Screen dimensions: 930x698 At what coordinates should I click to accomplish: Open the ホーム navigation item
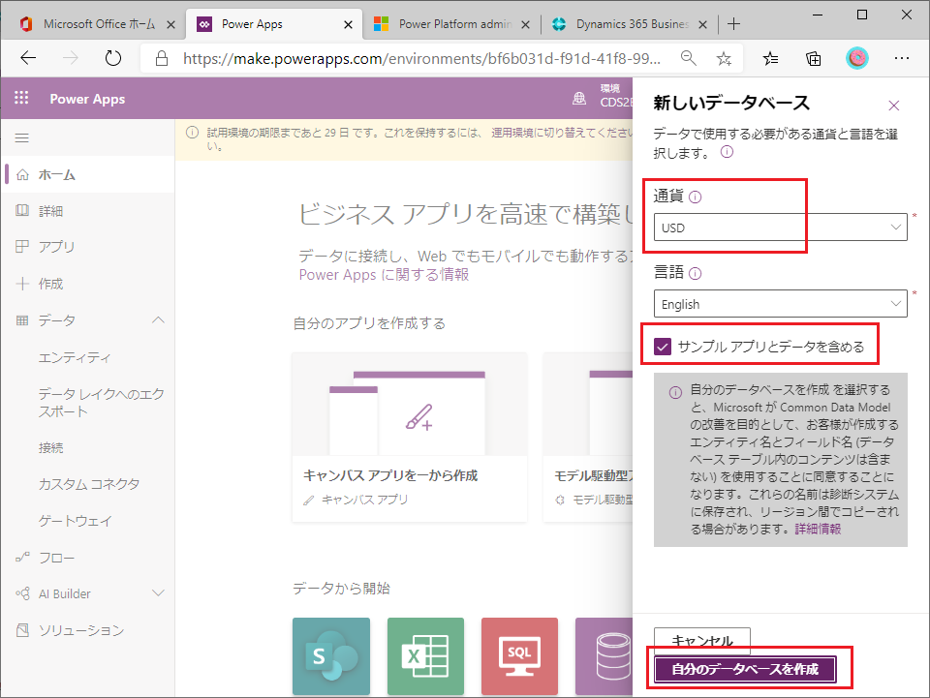pyautogui.click(x=89, y=174)
